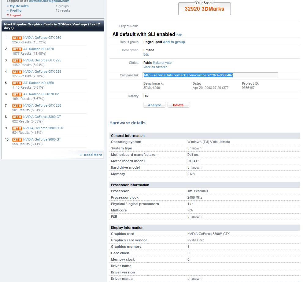Click Display information section header
This screenshot has width=303, height=282.
(x=205, y=228)
